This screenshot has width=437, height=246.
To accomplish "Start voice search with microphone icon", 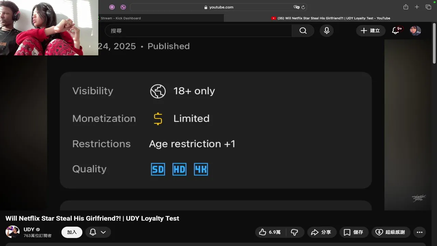I will 327,31.
